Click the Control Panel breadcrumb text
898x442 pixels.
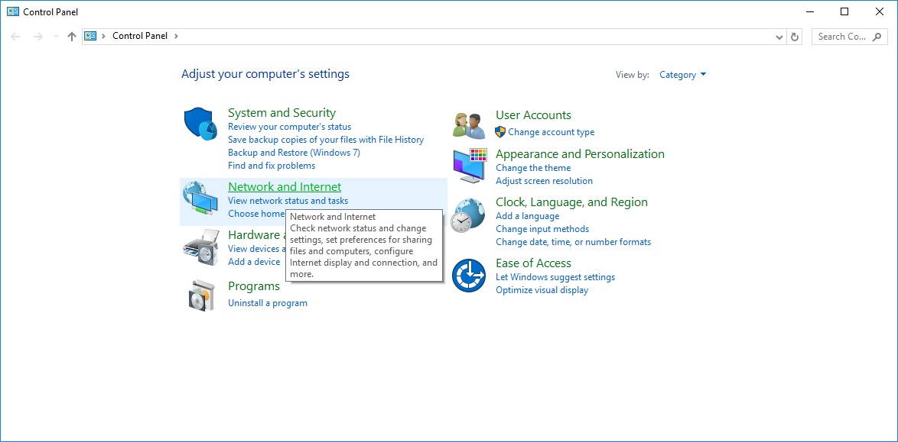tap(140, 35)
